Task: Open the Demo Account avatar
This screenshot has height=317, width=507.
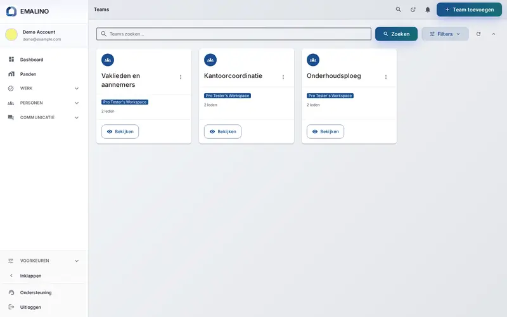Action: click(11, 35)
